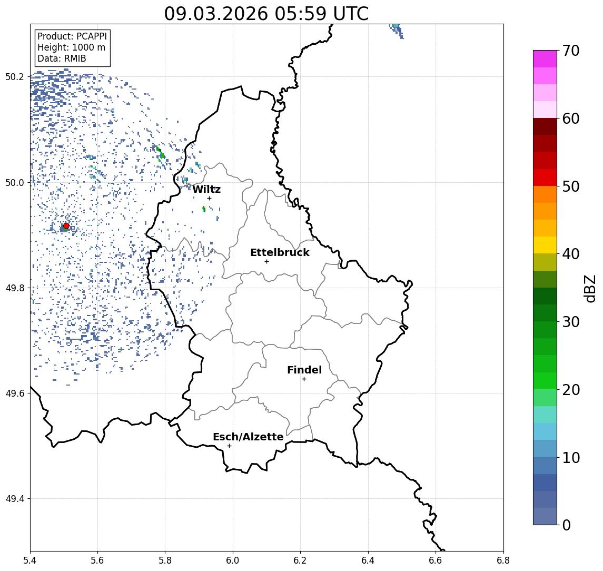Click the Findel station cross marker
The height and width of the screenshot is (571, 603).
[x=304, y=379]
